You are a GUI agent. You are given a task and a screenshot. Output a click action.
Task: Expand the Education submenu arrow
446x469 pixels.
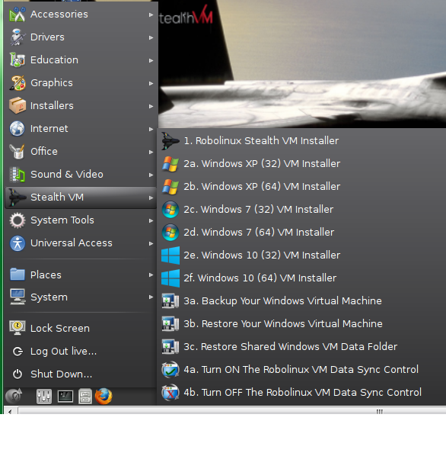(x=151, y=60)
